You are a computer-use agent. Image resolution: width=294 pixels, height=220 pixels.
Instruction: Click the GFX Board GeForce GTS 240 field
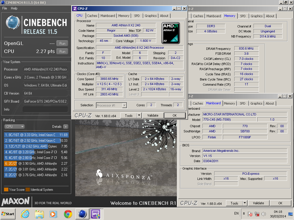[x=45, y=101]
